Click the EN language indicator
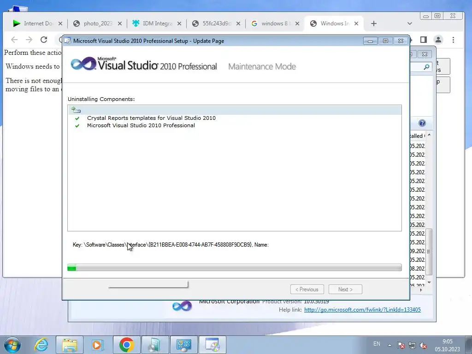The image size is (472, 354). 377,344
